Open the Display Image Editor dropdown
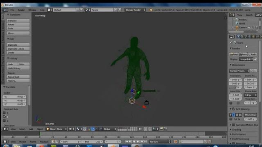The width and height of the screenshot is (262, 147). pyautogui.click(x=246, y=59)
